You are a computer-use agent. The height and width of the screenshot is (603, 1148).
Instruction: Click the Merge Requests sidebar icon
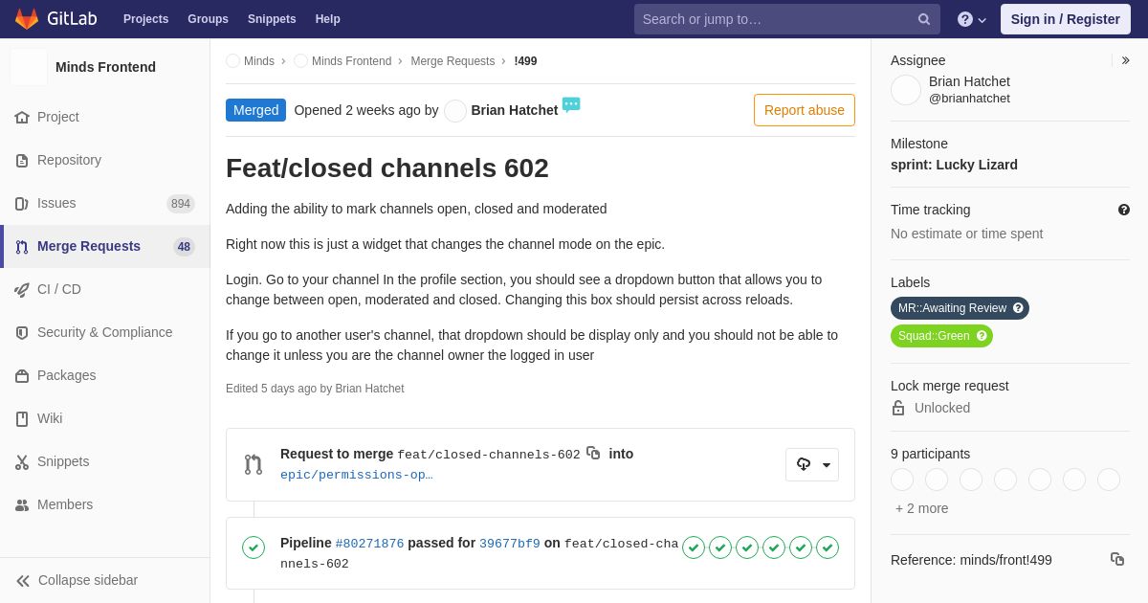tap(22, 246)
